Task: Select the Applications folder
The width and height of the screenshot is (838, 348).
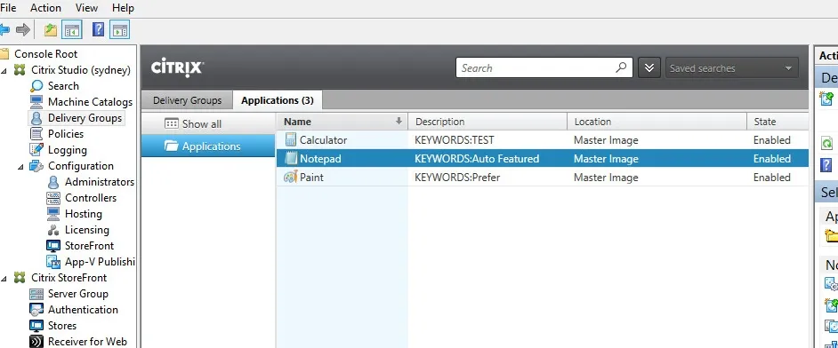Action: point(208,146)
